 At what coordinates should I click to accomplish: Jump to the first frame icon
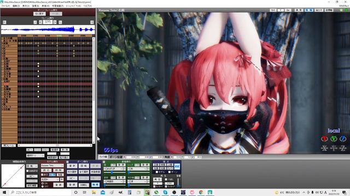click(4, 22)
